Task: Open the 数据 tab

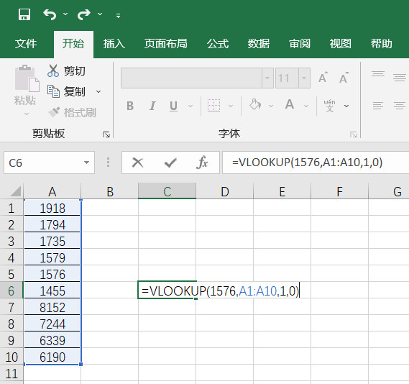Action: [259, 44]
